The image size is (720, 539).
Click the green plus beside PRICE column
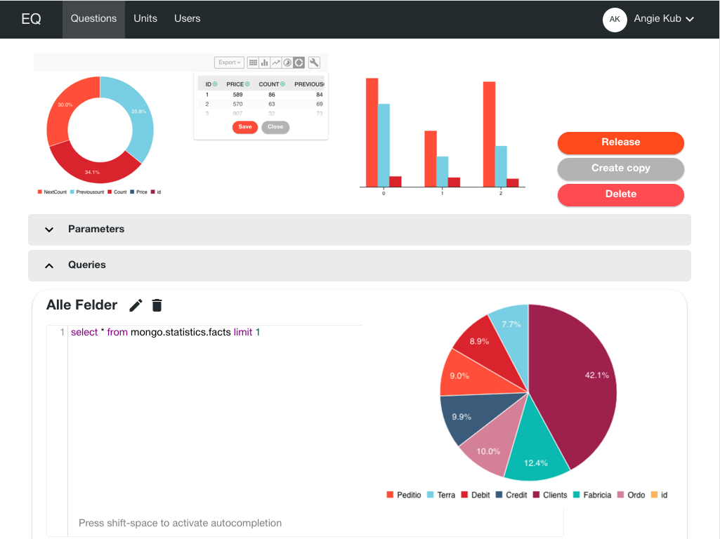[247, 84]
